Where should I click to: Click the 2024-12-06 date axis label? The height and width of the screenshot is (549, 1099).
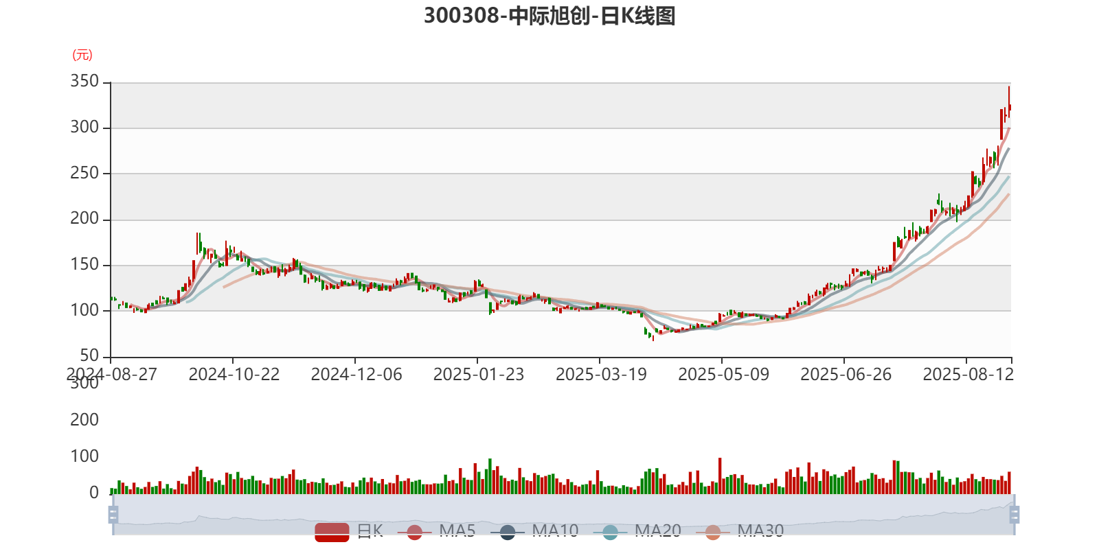(x=356, y=375)
